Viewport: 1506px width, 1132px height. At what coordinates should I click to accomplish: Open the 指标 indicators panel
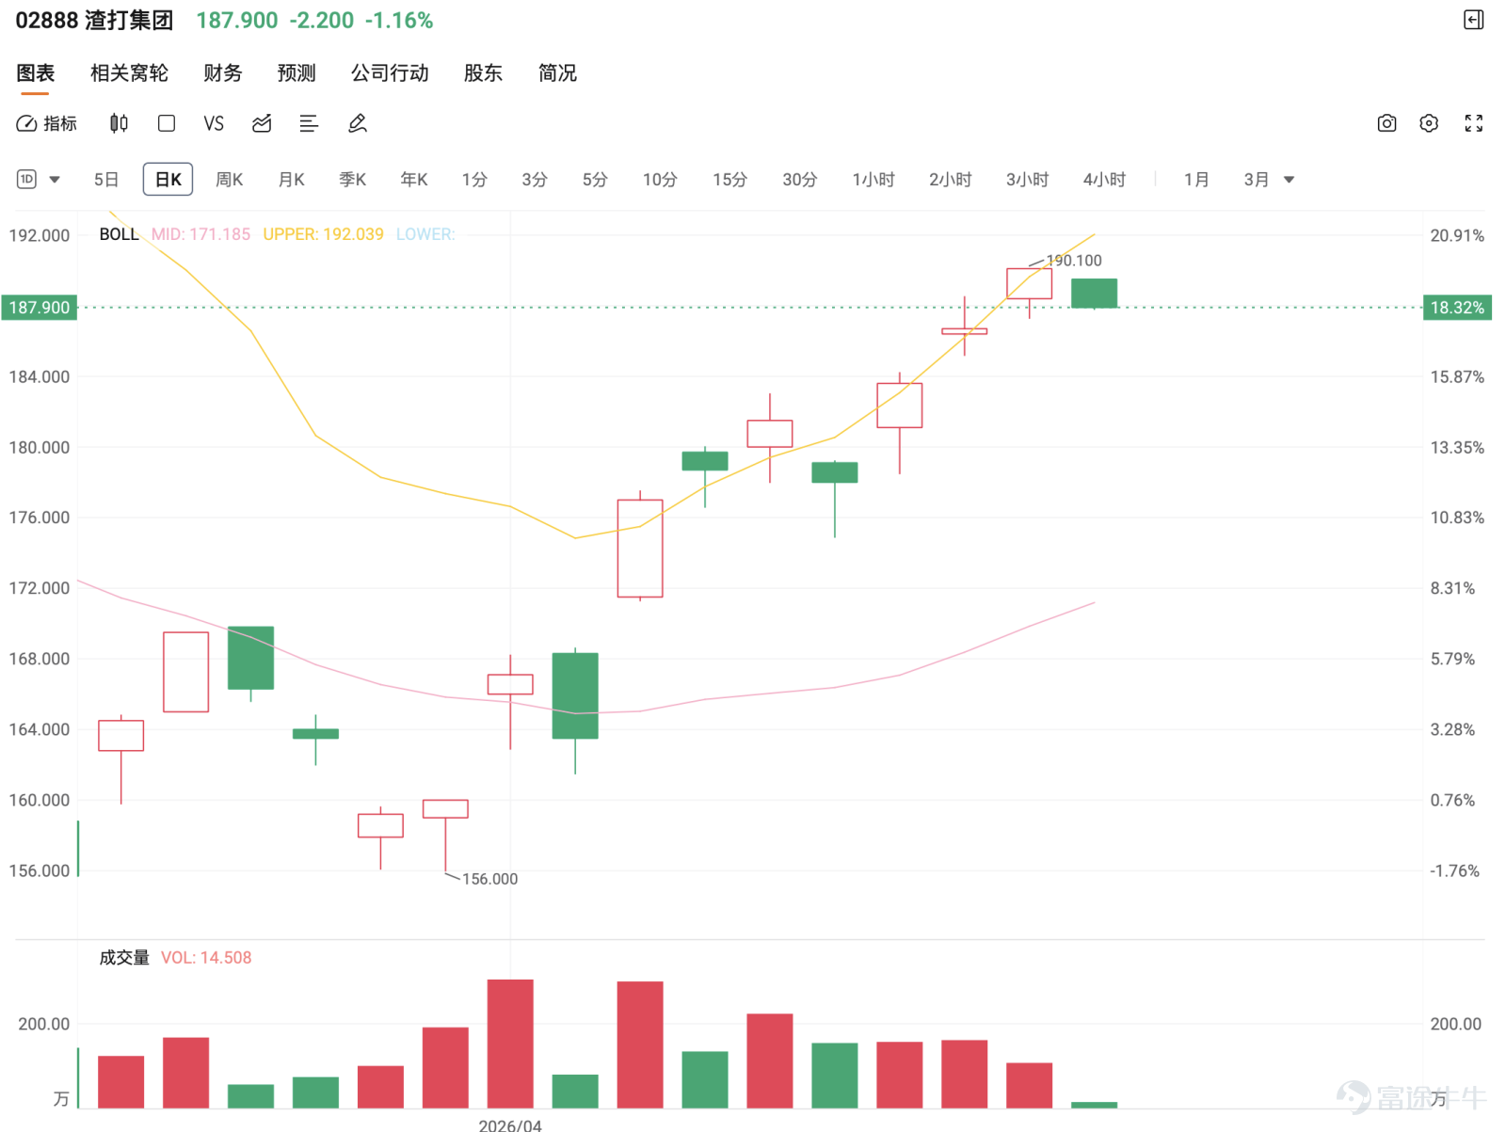(47, 123)
